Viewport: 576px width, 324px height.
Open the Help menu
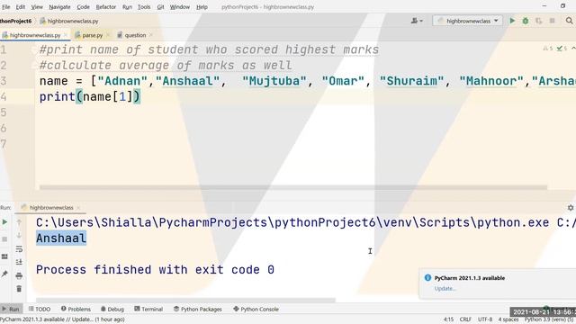click(202, 6)
